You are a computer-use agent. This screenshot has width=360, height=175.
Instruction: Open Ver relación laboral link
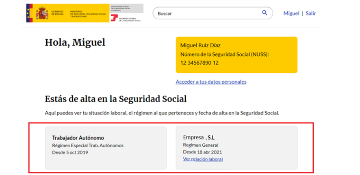[x=203, y=159]
